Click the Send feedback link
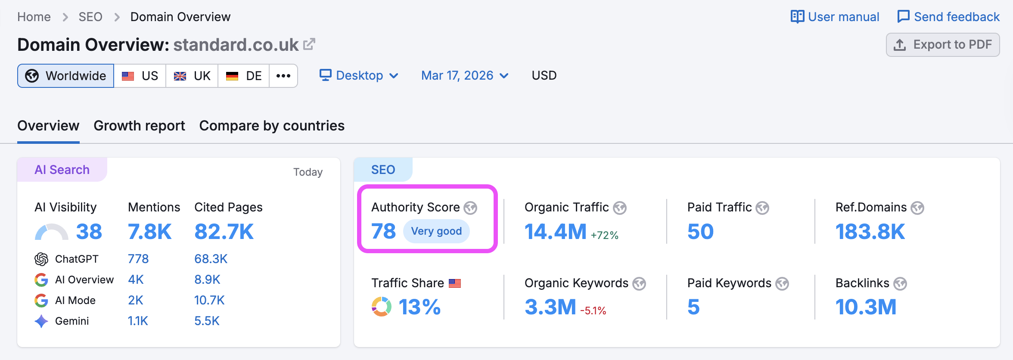The width and height of the screenshot is (1013, 360). tap(948, 17)
